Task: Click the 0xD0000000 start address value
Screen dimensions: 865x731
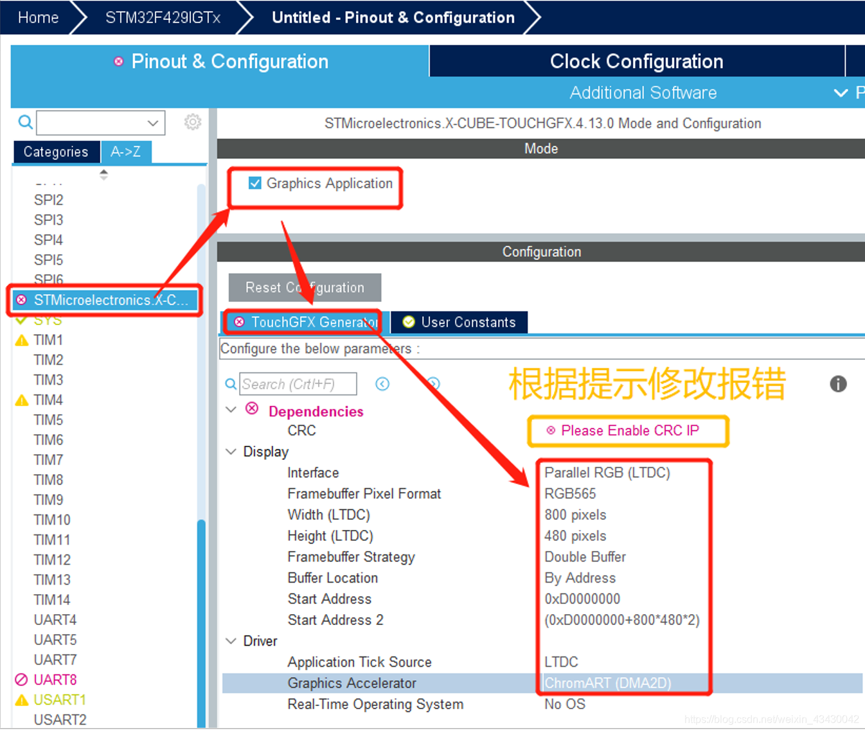Action: (x=582, y=599)
